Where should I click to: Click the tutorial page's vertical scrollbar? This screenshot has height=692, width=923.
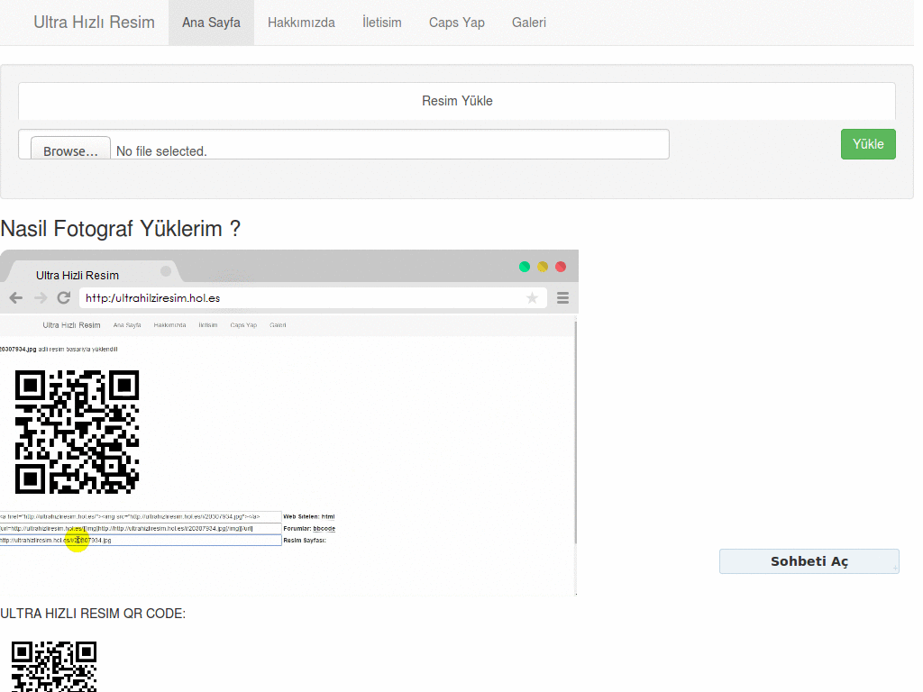coord(576,432)
